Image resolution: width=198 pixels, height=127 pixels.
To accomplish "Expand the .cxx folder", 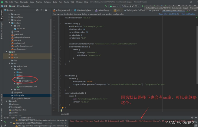I will tap(9, 55).
